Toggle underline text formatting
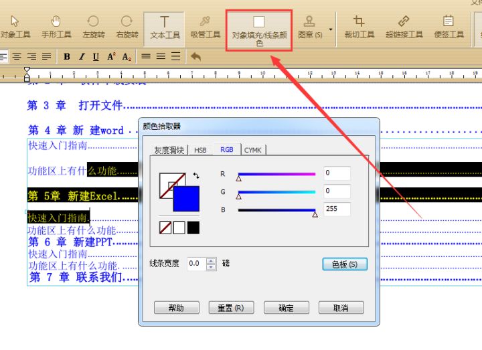This screenshot has height=350, width=482. 96,57
